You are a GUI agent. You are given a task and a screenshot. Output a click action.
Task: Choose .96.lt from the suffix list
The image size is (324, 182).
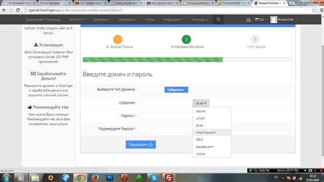[212, 140]
